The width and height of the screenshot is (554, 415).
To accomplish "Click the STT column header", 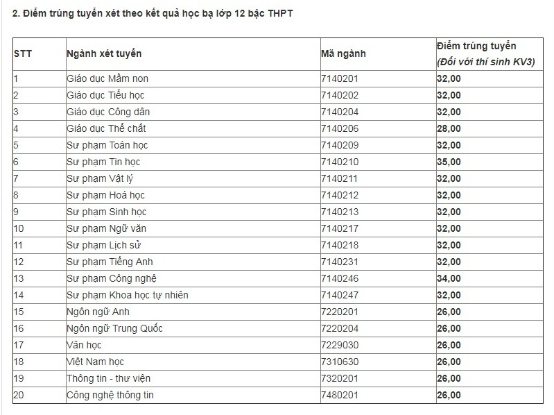I will [x=23, y=53].
